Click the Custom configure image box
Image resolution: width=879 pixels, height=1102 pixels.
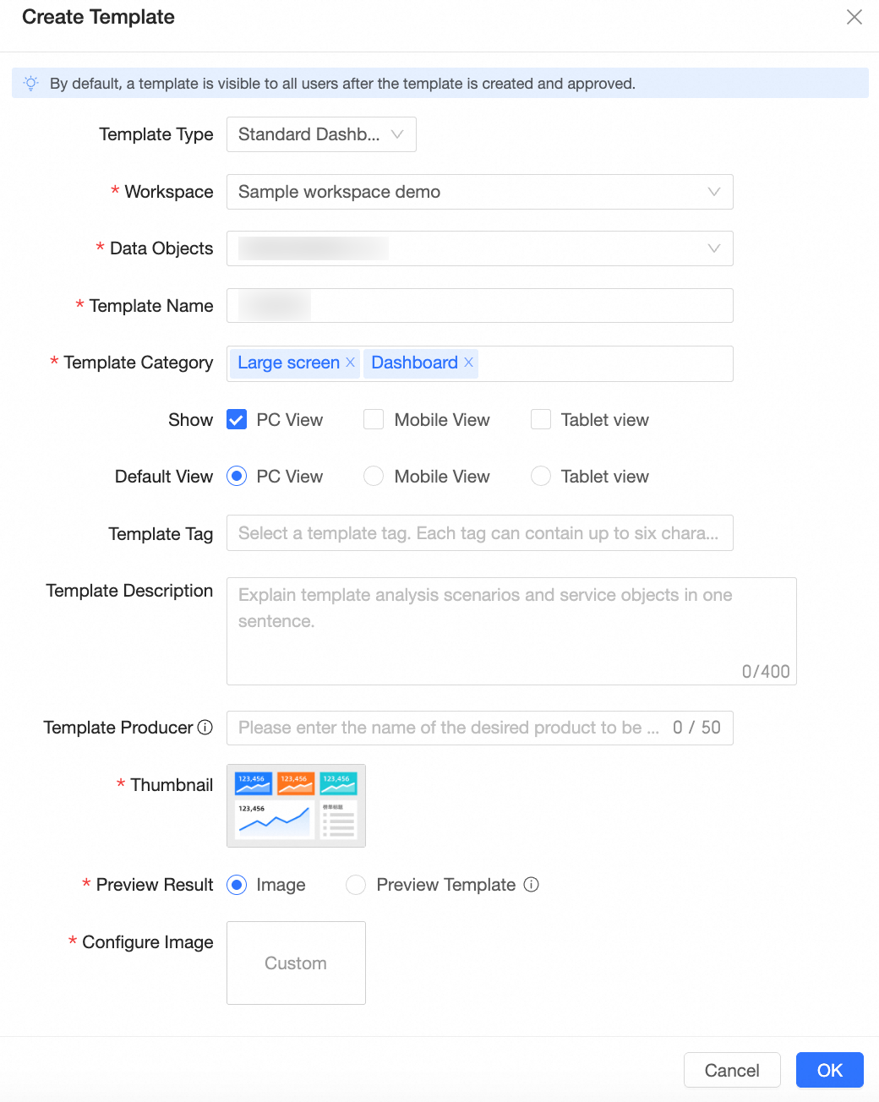click(x=296, y=963)
